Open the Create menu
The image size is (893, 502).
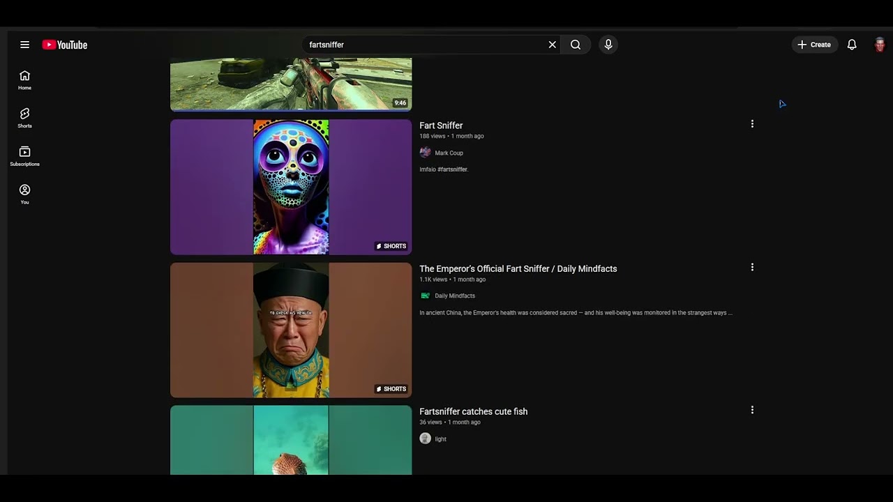pyautogui.click(x=815, y=45)
